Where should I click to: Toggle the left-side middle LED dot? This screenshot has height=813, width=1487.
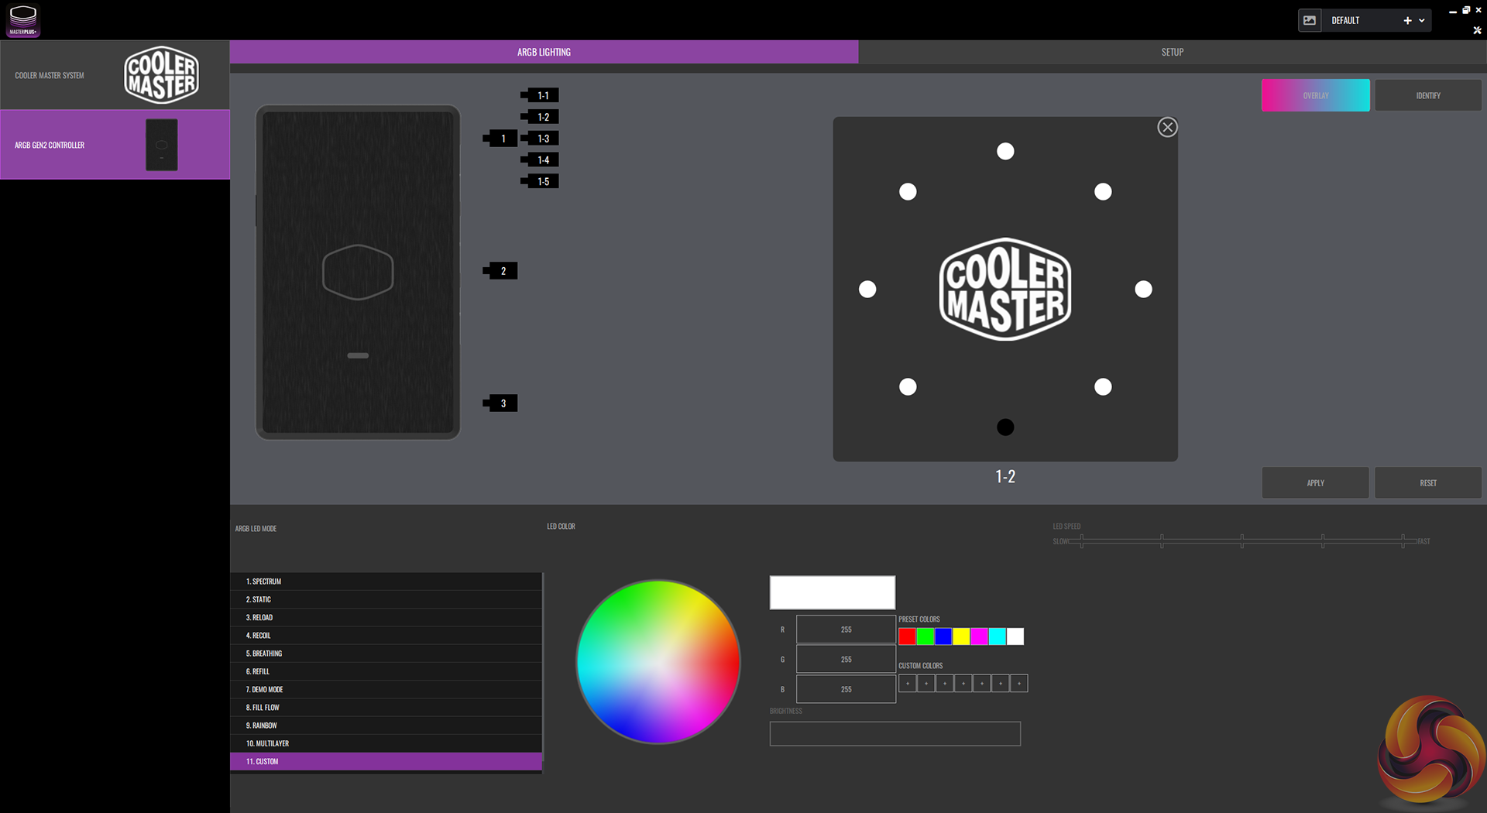(x=867, y=290)
